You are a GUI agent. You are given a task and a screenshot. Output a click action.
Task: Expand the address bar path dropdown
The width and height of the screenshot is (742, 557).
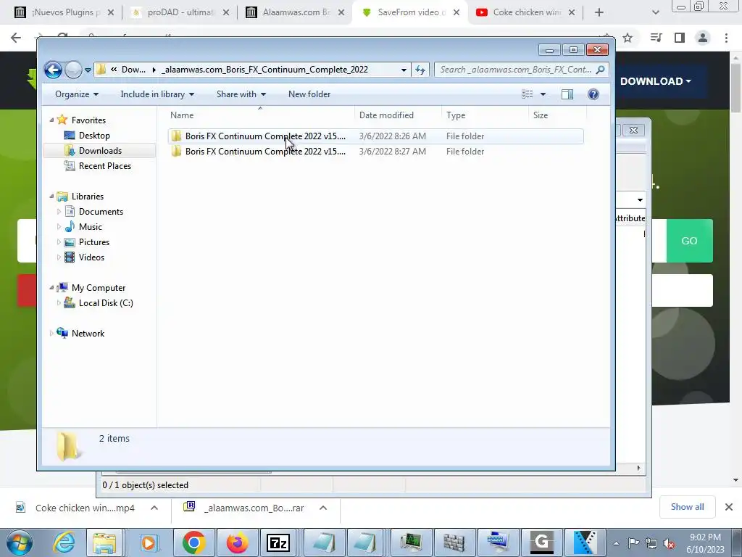tap(404, 70)
